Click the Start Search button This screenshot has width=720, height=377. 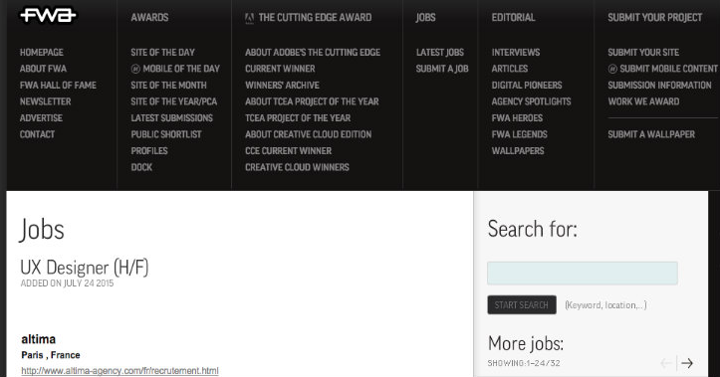tap(522, 305)
